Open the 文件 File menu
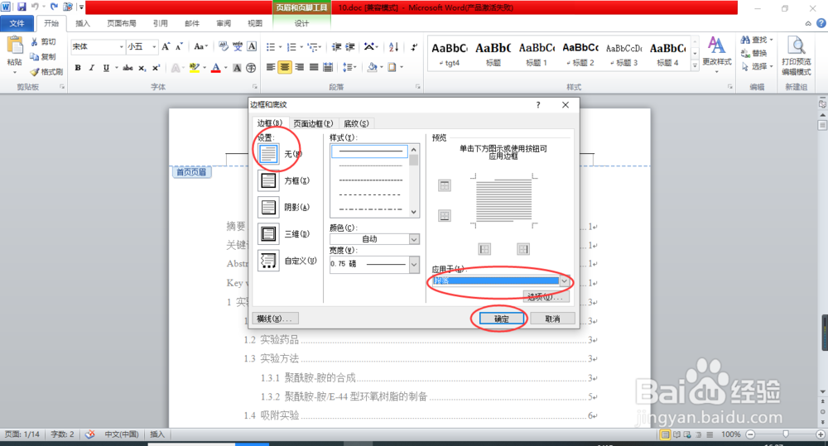The image size is (828, 446). tap(17, 23)
